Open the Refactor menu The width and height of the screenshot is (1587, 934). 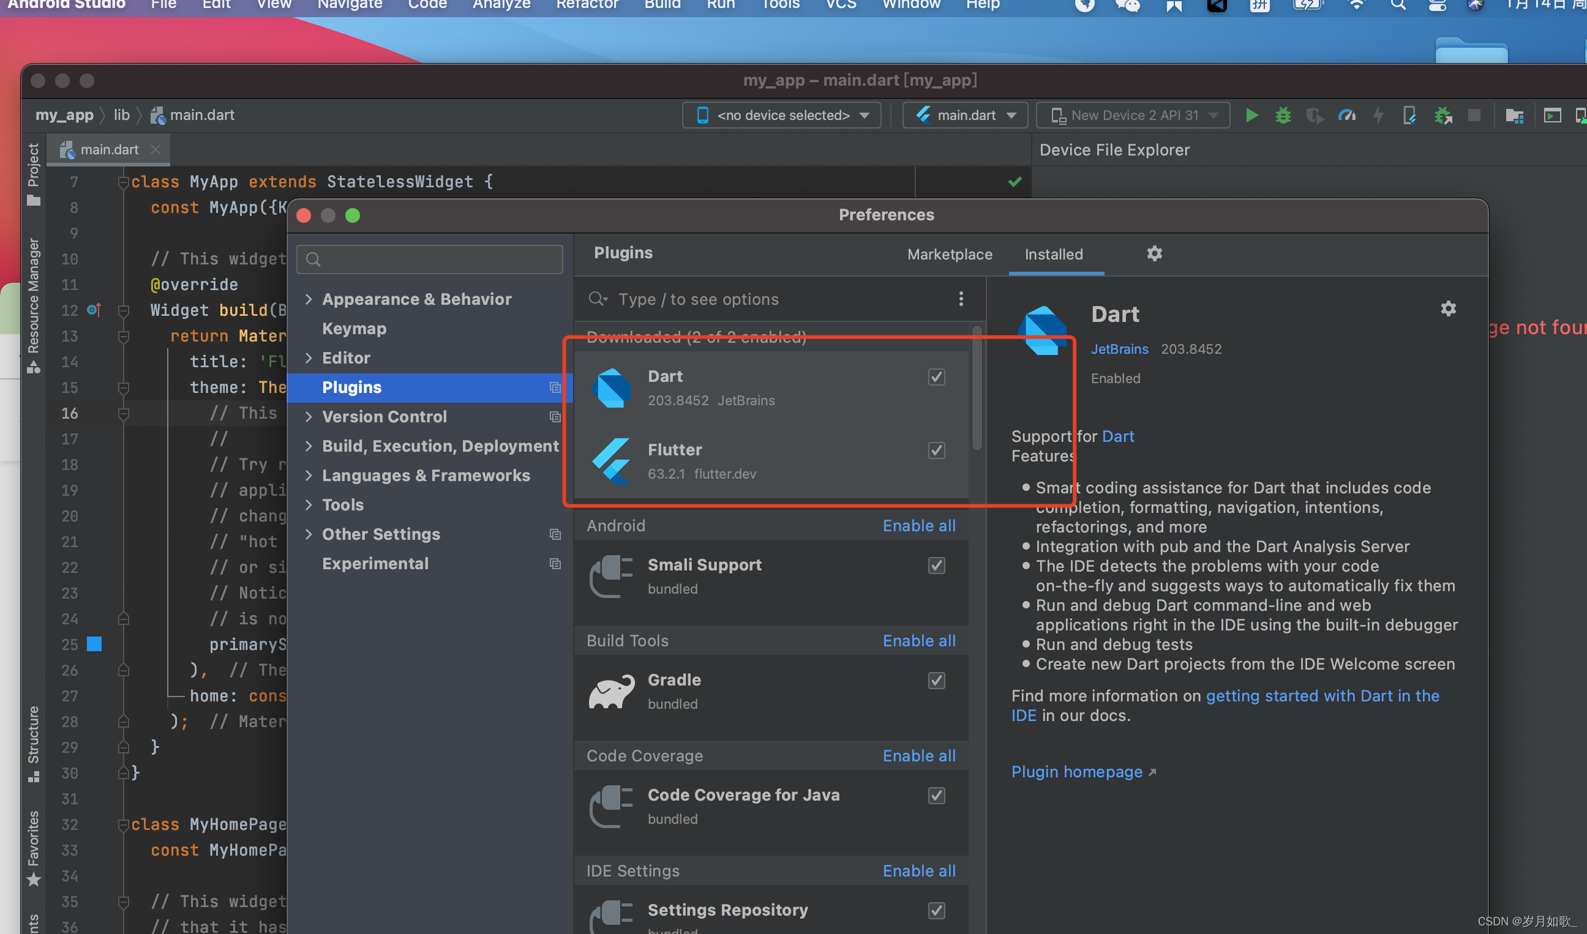coord(587,5)
